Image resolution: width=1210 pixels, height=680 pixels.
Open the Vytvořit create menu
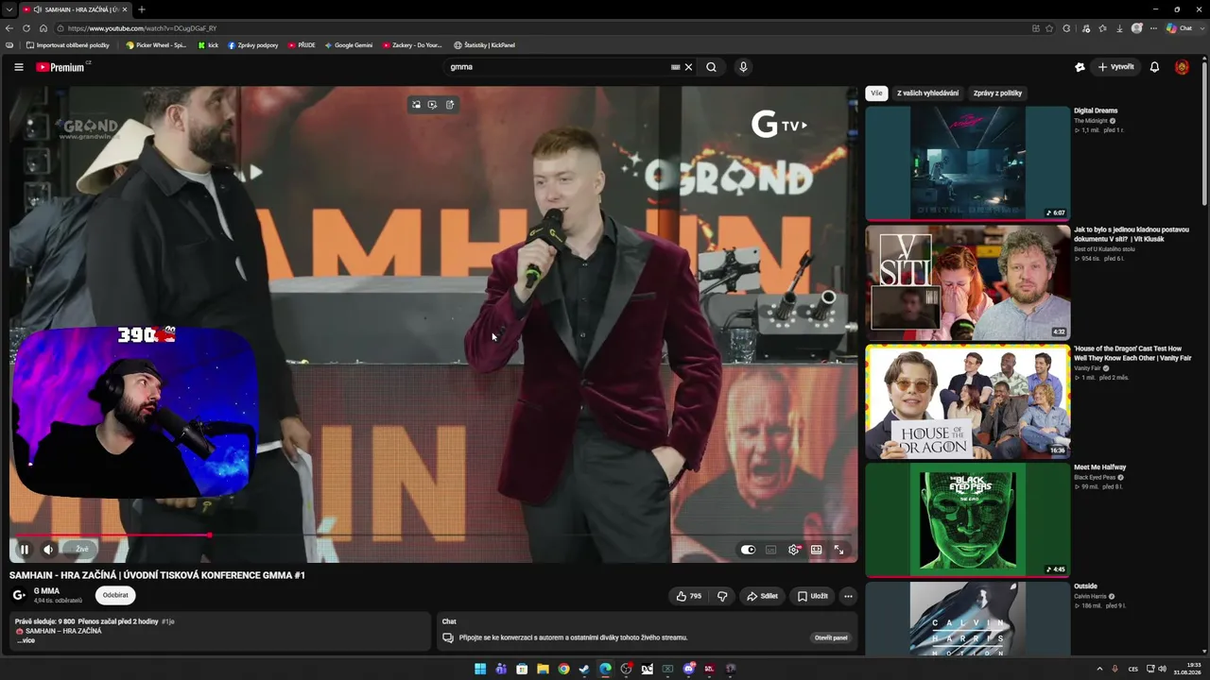1115,67
